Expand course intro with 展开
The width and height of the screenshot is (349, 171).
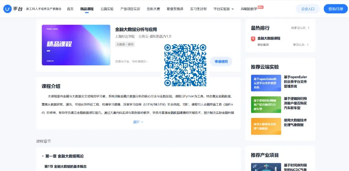138,122
